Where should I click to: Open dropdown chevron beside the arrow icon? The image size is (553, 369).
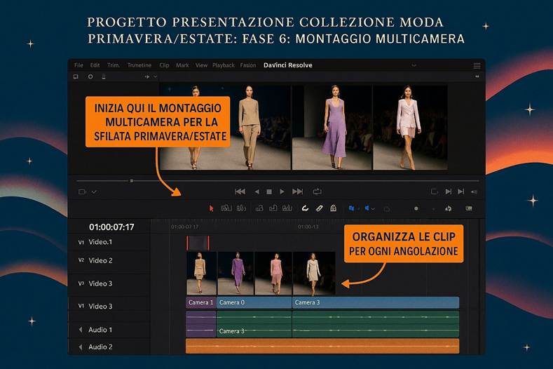155,76
